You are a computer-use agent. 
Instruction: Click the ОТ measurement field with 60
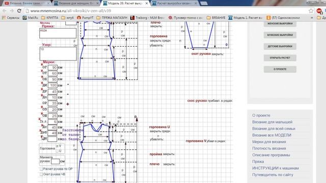(x=52, y=73)
